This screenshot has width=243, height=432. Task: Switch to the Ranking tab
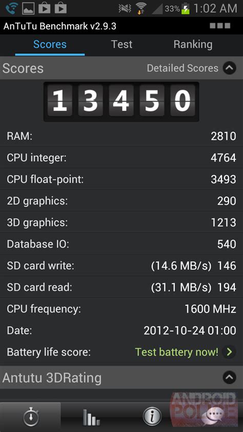click(x=193, y=44)
